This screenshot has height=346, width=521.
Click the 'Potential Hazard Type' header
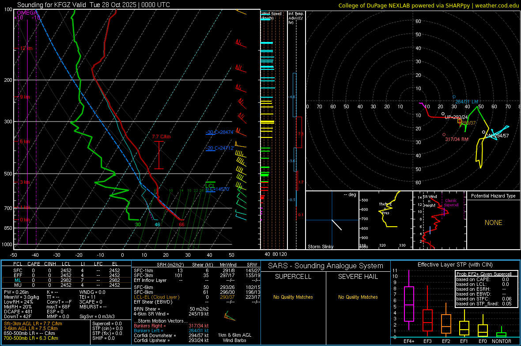point(493,196)
